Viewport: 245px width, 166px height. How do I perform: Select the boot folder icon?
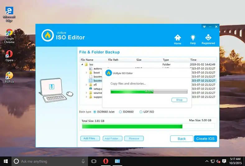click(90, 73)
